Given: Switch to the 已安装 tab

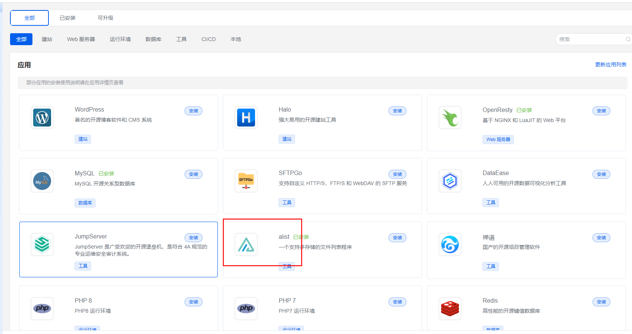Looking at the screenshot, I should [x=67, y=18].
